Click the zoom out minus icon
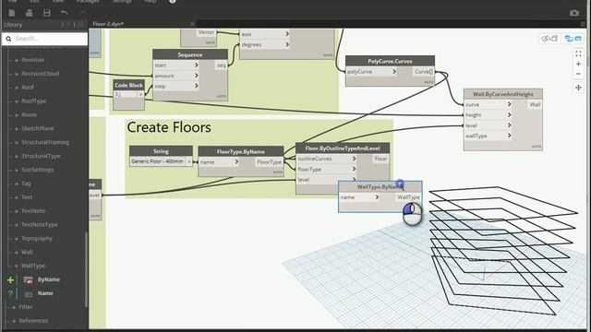 578,74
